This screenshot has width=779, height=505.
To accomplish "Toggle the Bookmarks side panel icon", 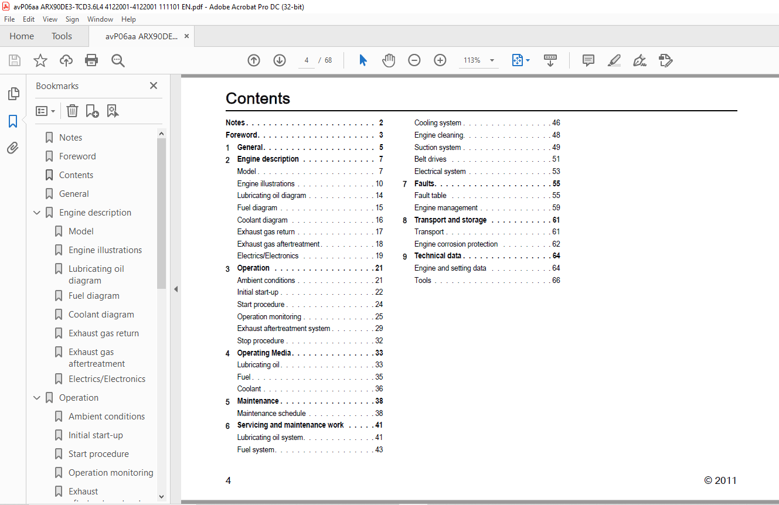I will coord(13,121).
